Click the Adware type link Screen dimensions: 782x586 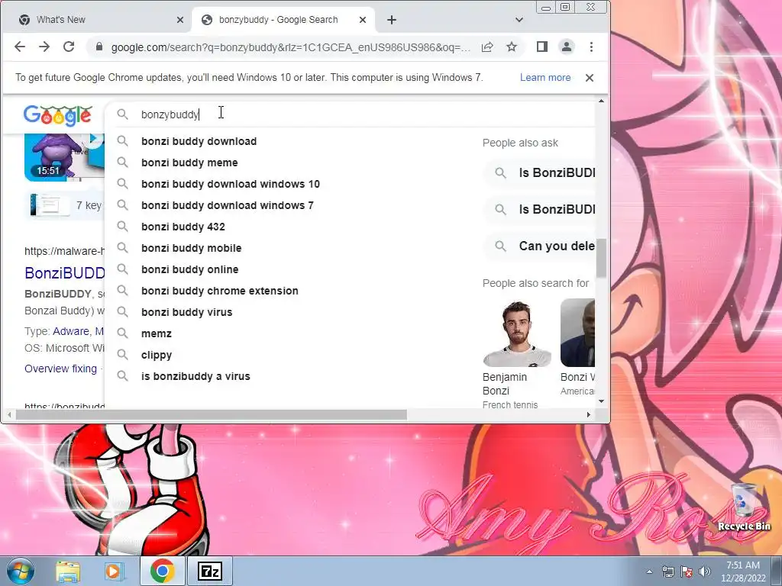pos(71,331)
